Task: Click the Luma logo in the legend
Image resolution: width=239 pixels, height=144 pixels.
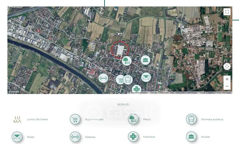Action: click(17, 119)
